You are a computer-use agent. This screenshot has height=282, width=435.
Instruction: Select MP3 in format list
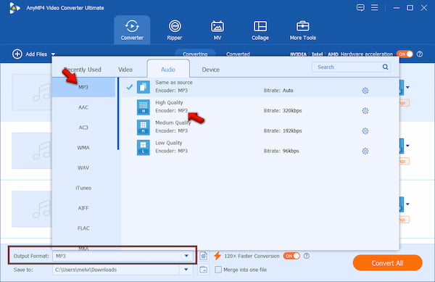[83, 87]
